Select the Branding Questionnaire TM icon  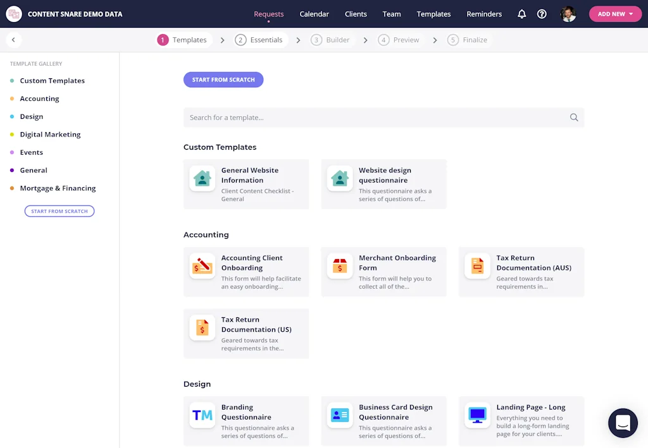pos(202,415)
